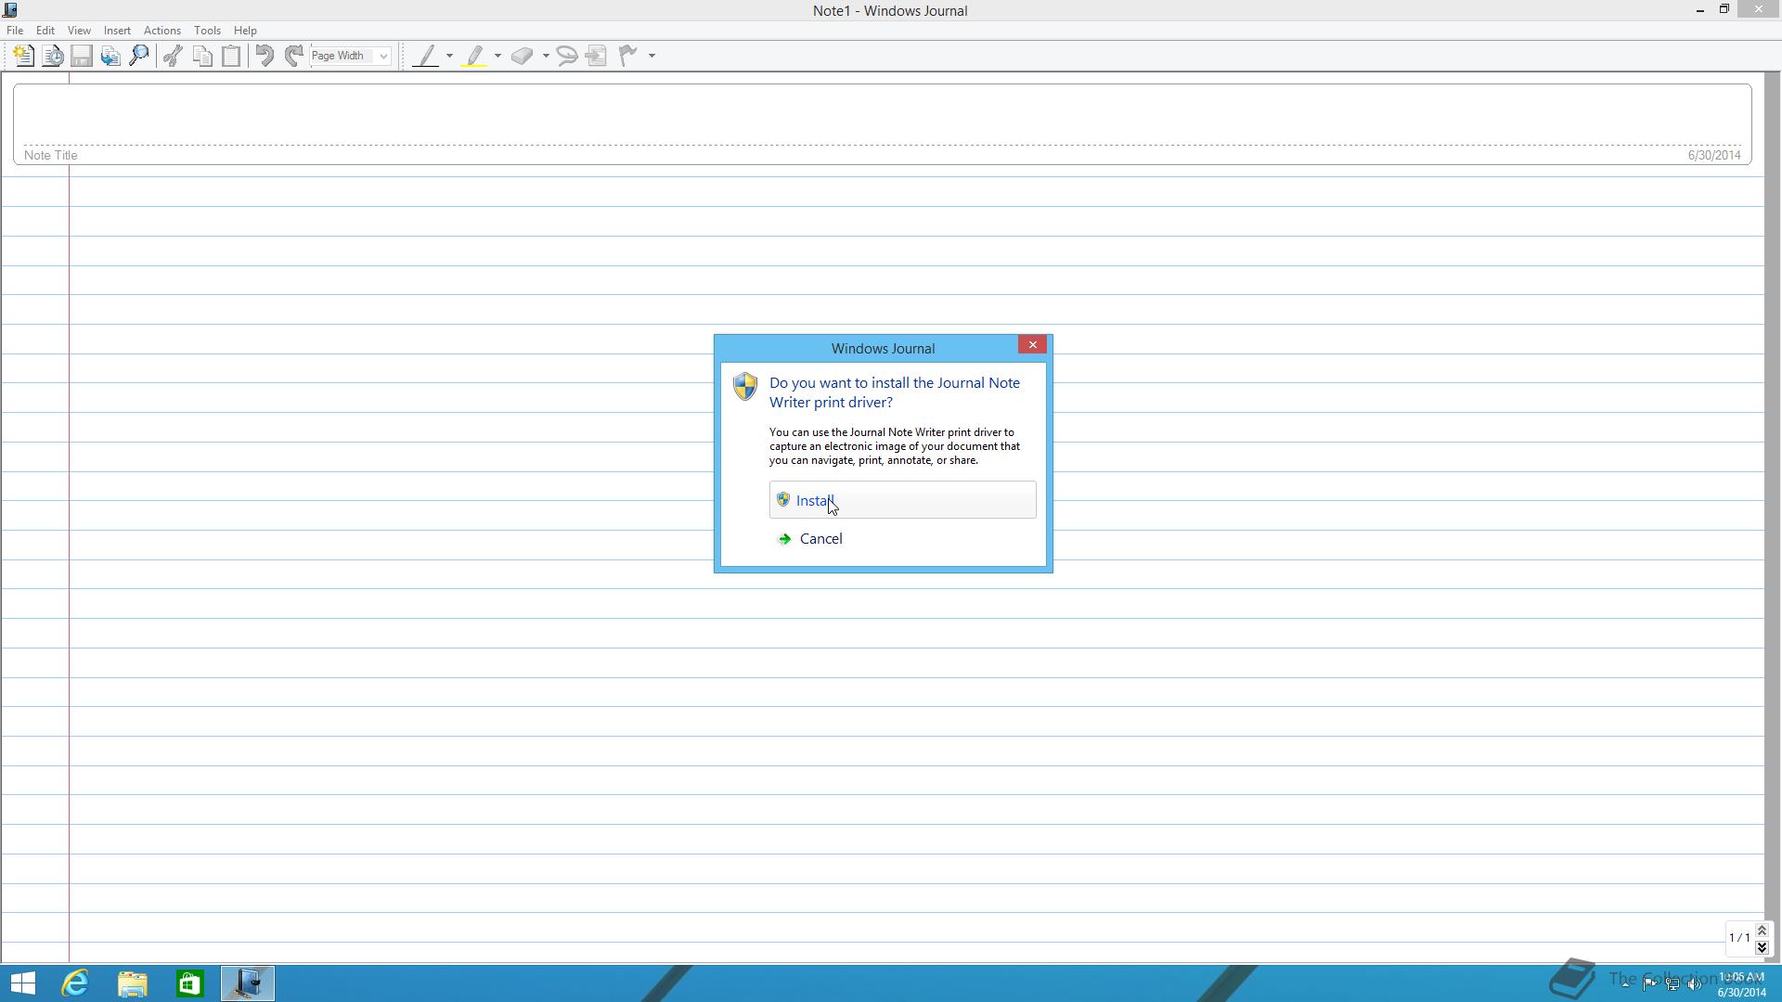Click the Import toolbar icon
The width and height of the screenshot is (1782, 1002).
[x=110, y=56]
